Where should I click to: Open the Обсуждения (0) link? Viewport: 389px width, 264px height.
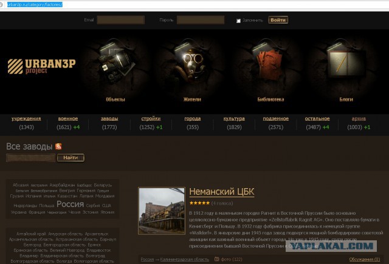tap(365, 259)
